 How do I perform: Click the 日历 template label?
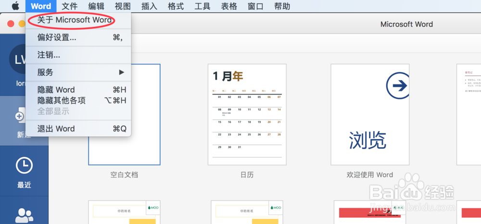click(x=247, y=175)
